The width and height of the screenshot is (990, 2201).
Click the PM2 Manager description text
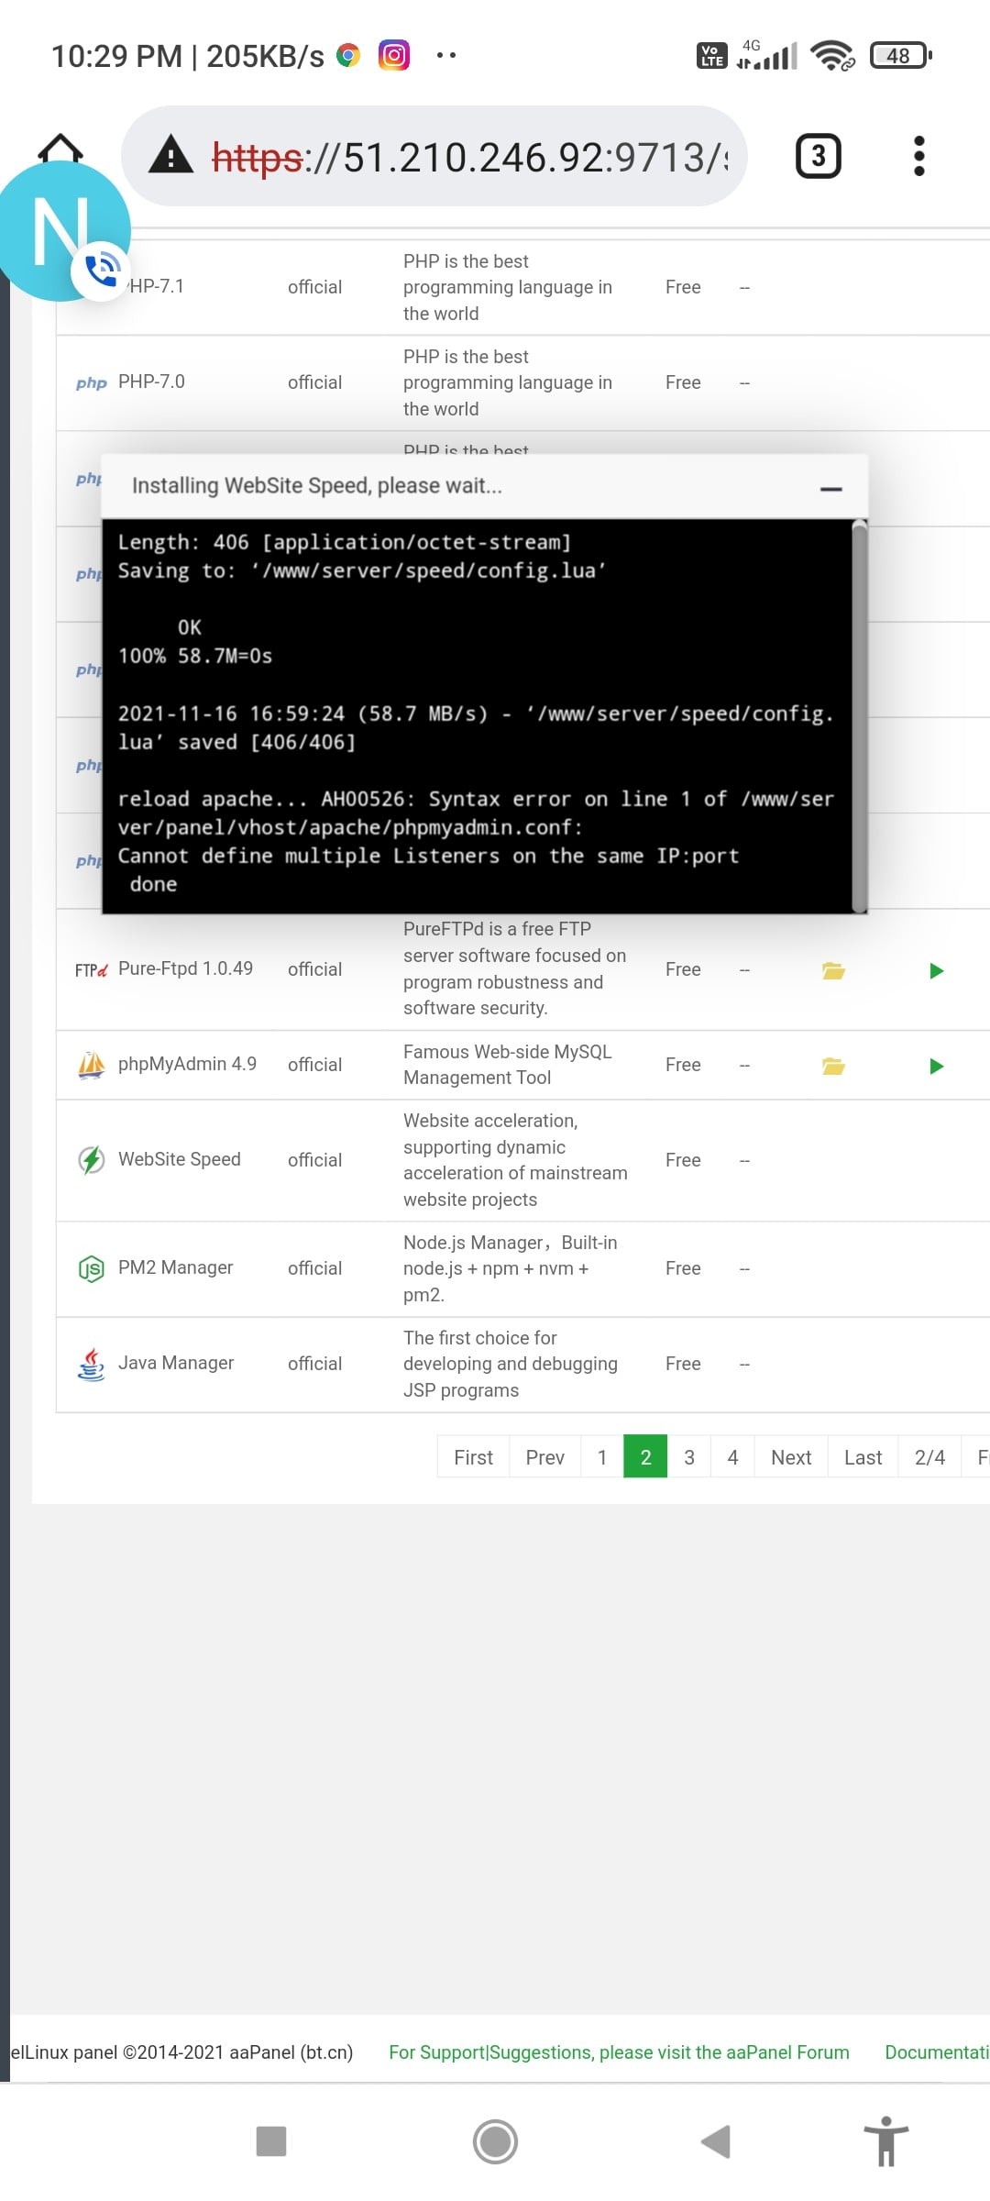pyautogui.click(x=511, y=1268)
